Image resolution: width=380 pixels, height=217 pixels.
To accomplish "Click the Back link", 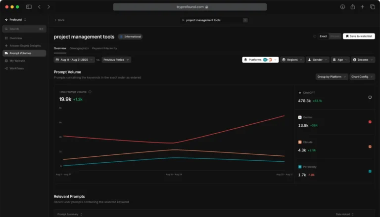I will pos(59,20).
